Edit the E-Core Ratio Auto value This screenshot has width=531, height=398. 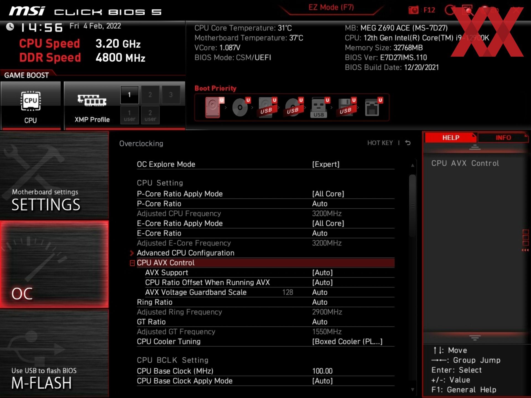point(265,233)
